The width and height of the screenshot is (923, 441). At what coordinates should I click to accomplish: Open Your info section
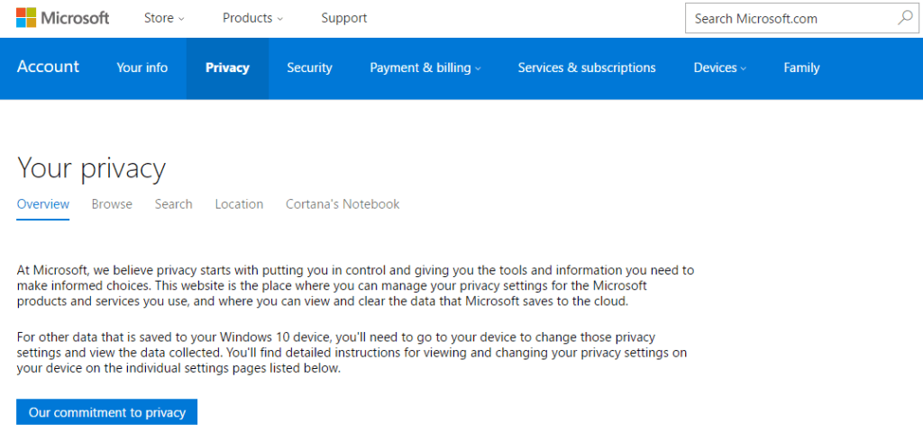click(142, 67)
